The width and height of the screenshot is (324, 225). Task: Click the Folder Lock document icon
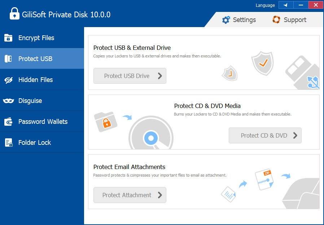click(9, 143)
